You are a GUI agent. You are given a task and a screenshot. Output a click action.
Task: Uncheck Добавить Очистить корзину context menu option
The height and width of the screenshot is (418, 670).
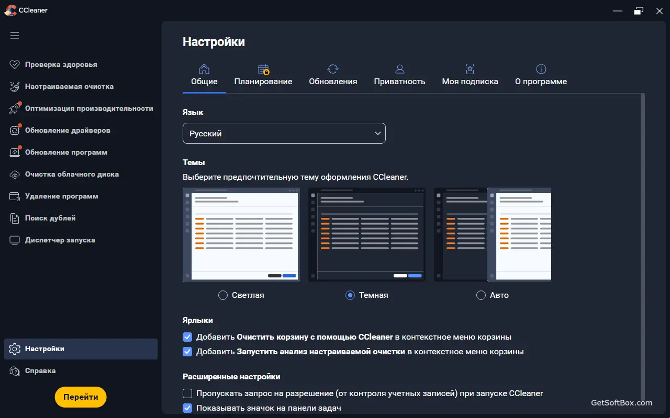[187, 337]
